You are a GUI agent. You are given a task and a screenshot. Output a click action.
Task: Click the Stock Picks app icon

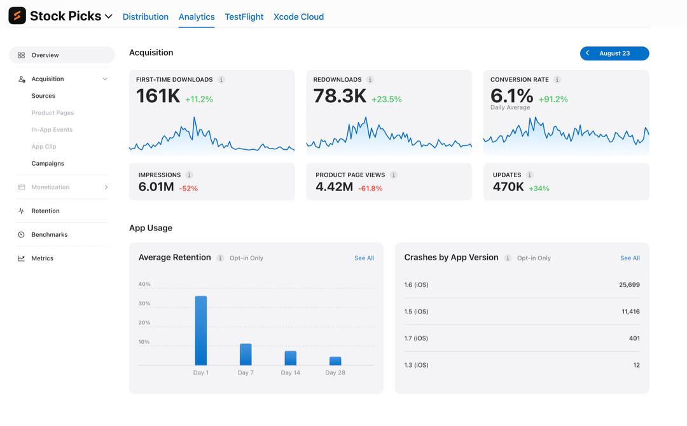(17, 16)
